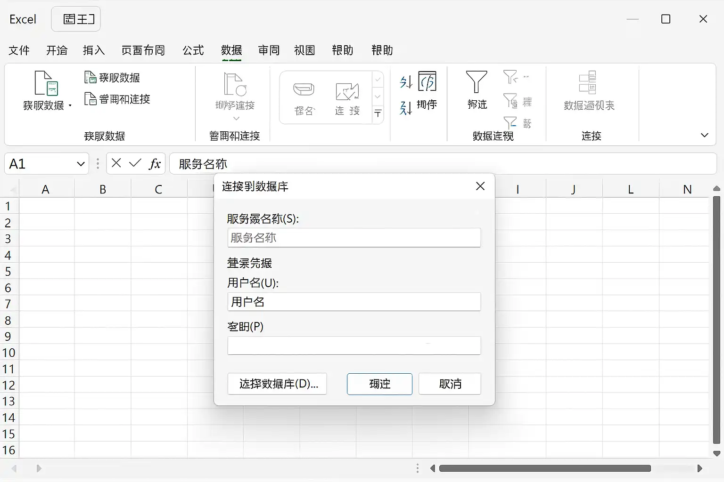
Task: Click the formula bar cancel X icon
Action: (116, 163)
